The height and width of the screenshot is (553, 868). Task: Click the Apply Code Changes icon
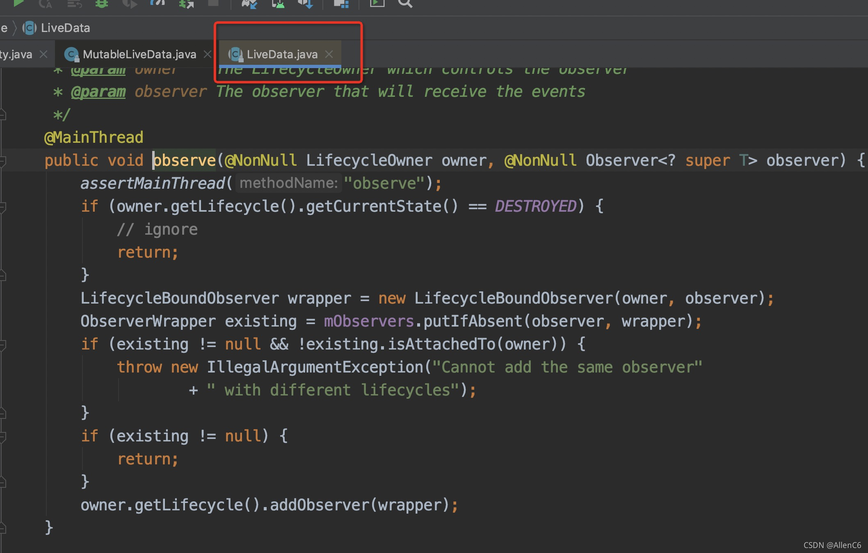click(75, 4)
